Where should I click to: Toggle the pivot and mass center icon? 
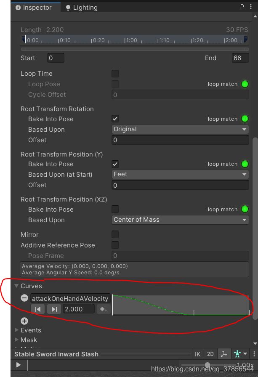(x=224, y=354)
